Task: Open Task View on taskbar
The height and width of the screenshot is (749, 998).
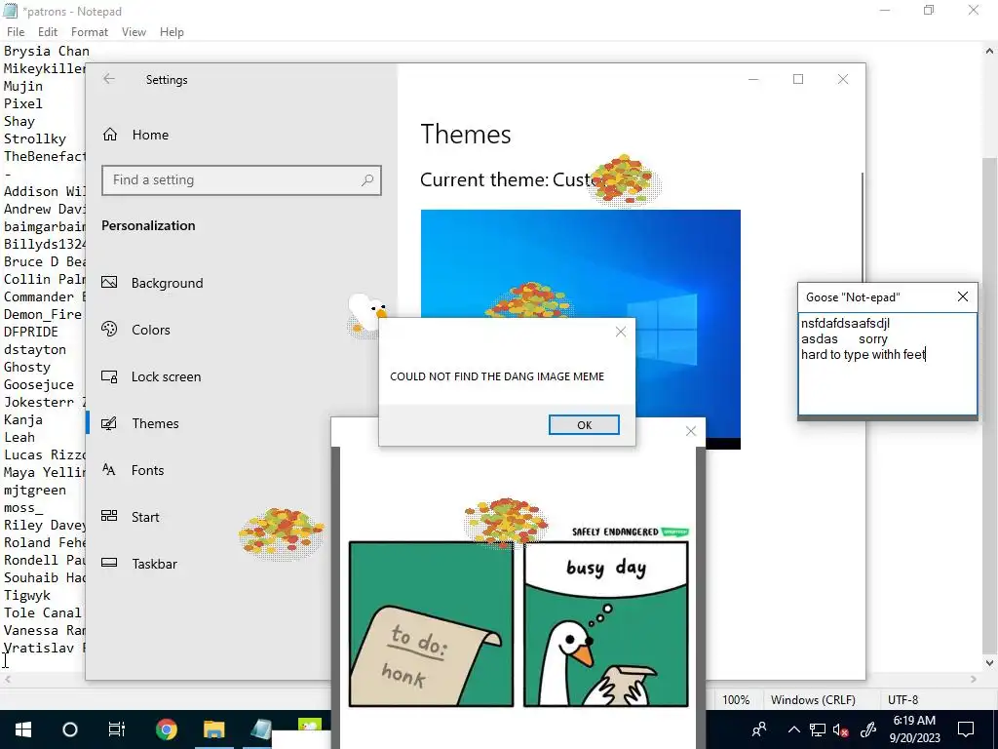Action: click(x=117, y=729)
